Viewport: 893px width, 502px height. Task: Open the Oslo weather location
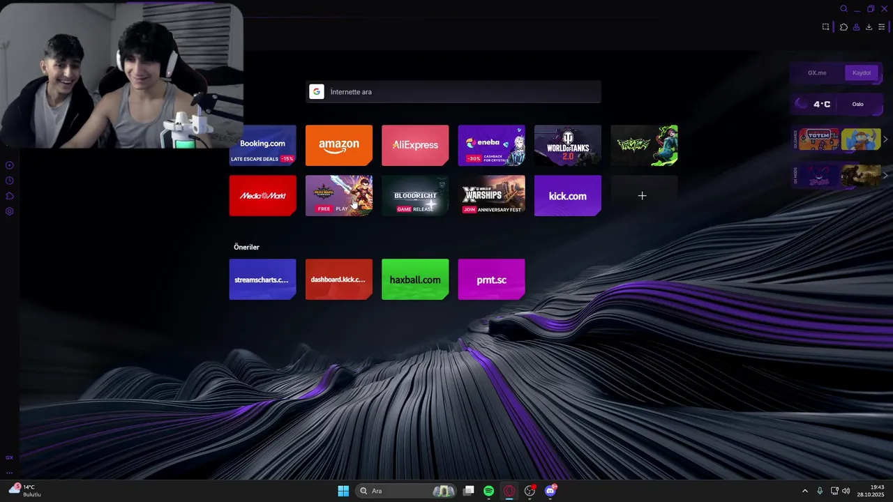[857, 104]
